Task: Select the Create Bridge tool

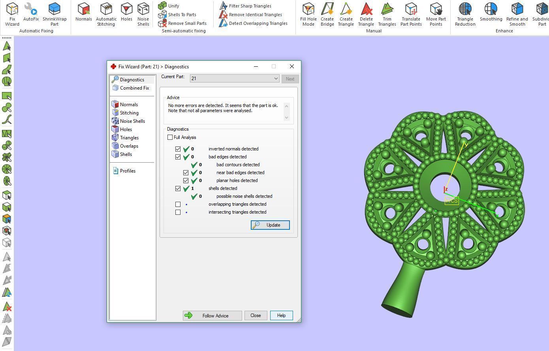Action: coord(327,14)
